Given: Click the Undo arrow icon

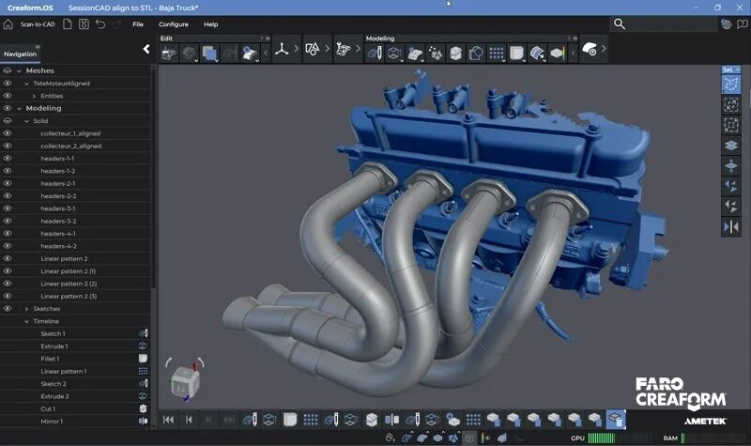Looking at the screenshot, I should coord(100,24).
